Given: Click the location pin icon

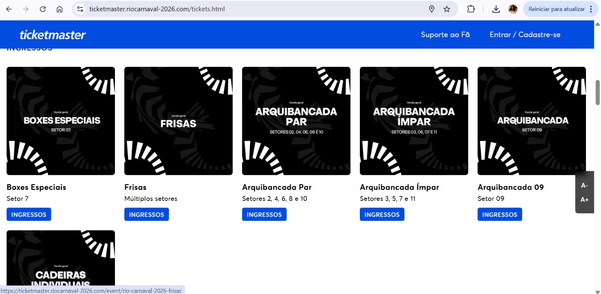Looking at the screenshot, I should point(432,9).
